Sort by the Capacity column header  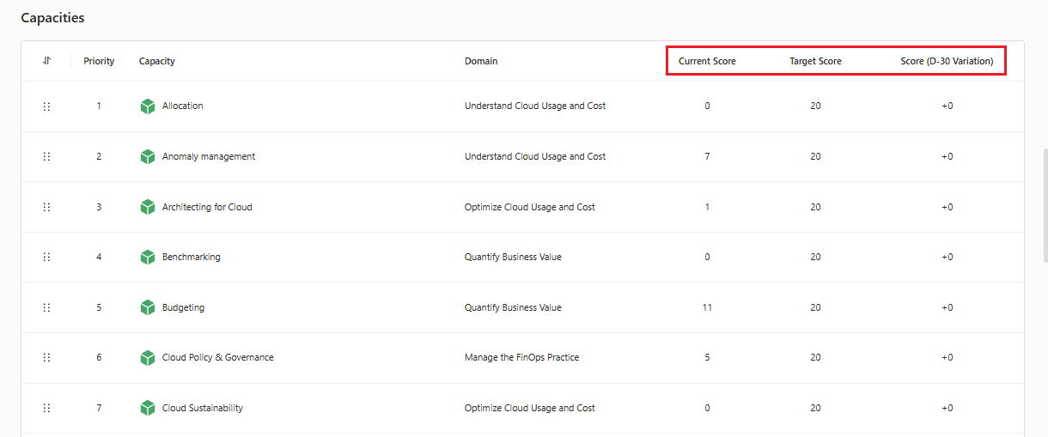[x=157, y=61]
